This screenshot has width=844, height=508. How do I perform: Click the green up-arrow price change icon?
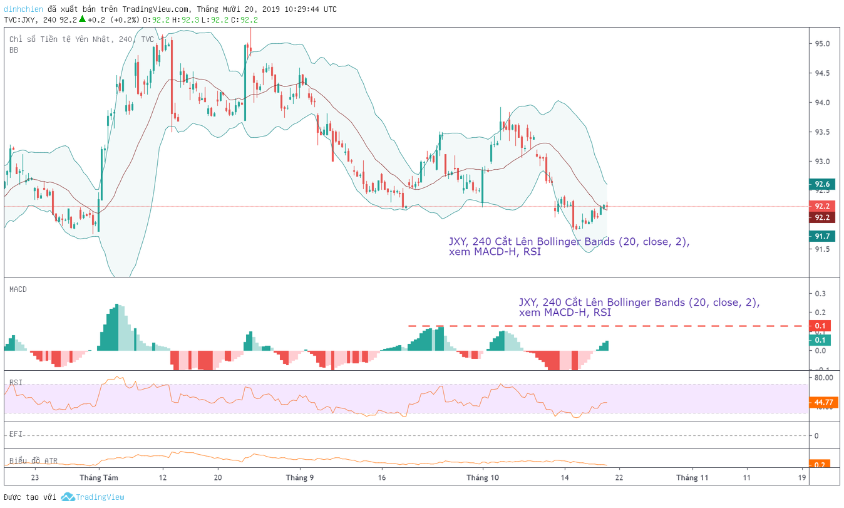tap(82, 19)
